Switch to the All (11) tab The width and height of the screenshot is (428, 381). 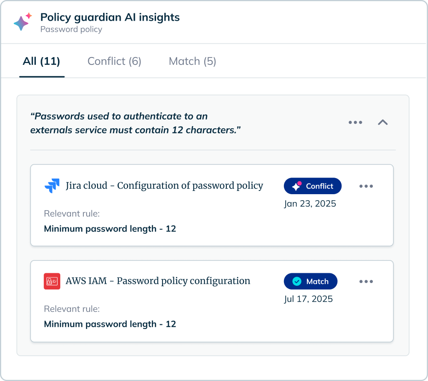[x=41, y=61]
